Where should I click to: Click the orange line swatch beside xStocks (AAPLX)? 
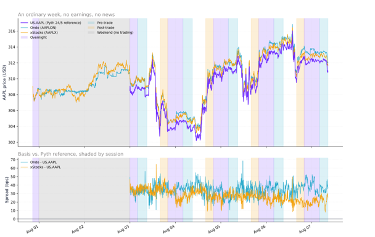click(25, 33)
